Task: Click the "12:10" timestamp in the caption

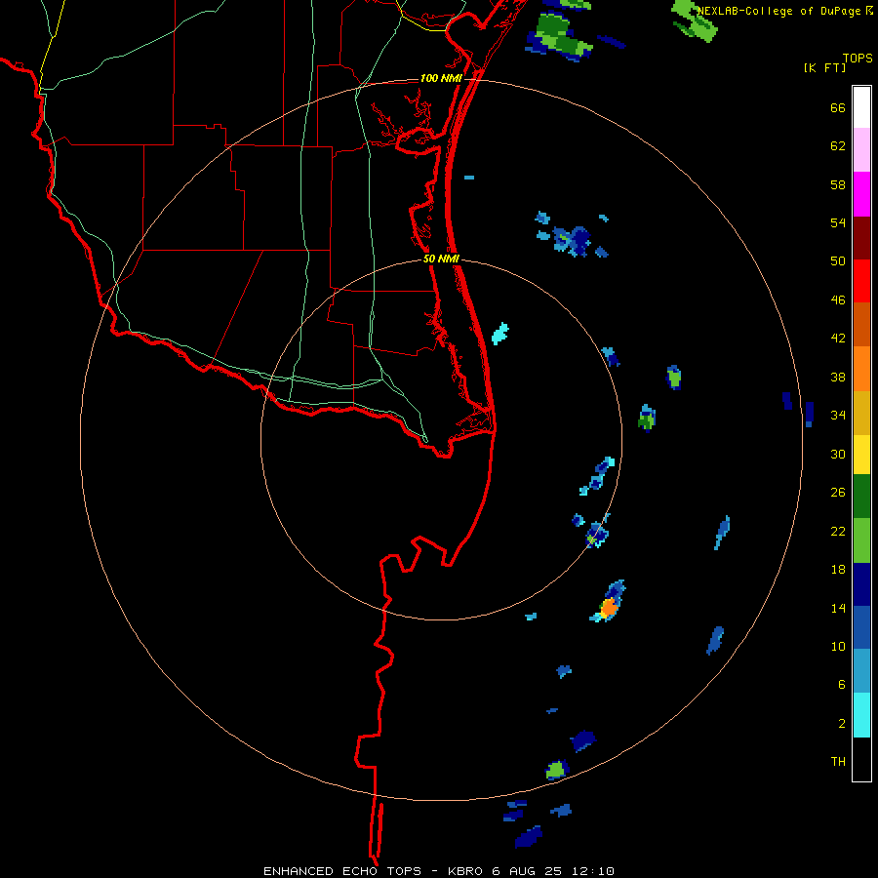Action: 593,871
